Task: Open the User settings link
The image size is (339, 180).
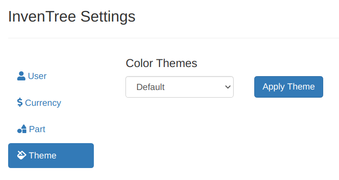Action: point(32,76)
